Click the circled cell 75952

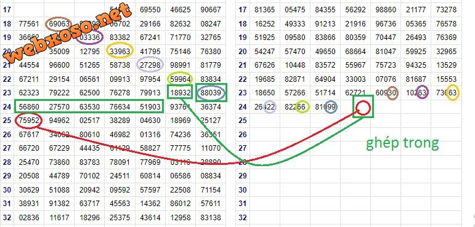point(29,121)
